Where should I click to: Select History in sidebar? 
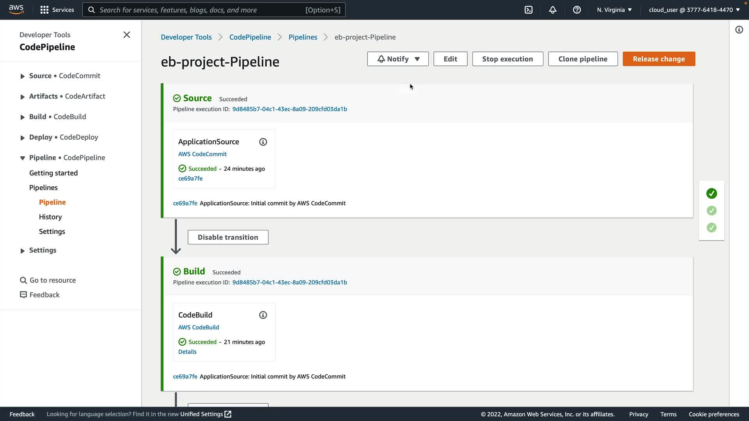tap(50, 217)
